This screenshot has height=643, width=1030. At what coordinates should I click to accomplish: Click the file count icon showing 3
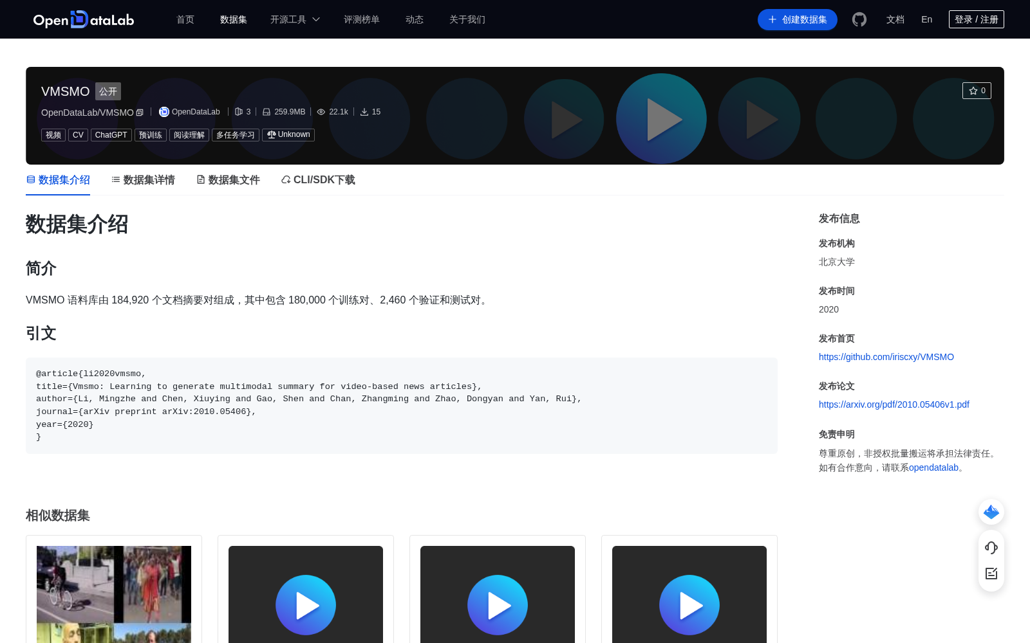click(239, 112)
